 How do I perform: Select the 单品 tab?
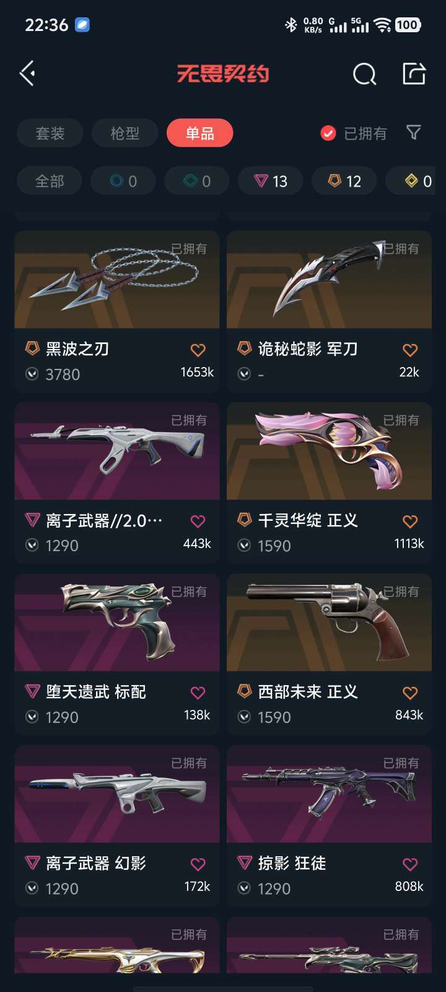[200, 133]
